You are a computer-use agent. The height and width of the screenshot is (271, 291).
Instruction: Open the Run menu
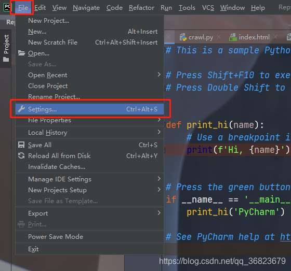166,8
